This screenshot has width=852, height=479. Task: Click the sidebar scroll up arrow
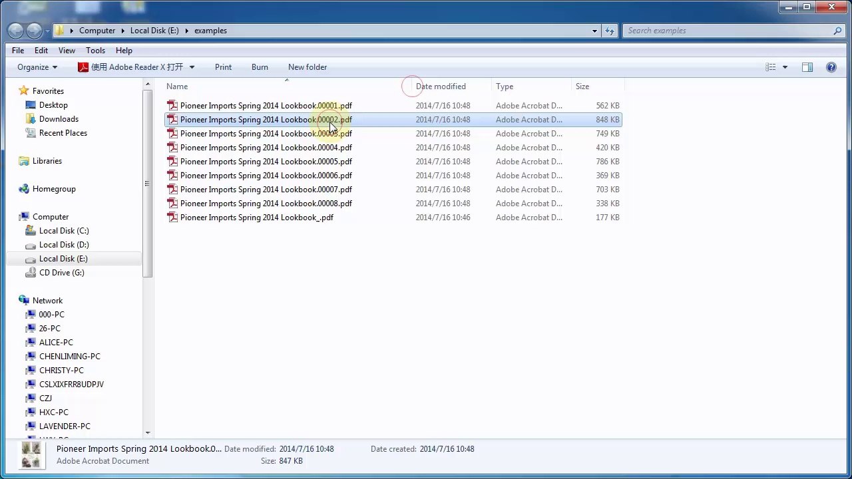[x=148, y=84]
